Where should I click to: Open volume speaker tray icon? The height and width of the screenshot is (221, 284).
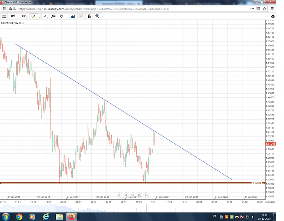pyautogui.click(x=253, y=217)
